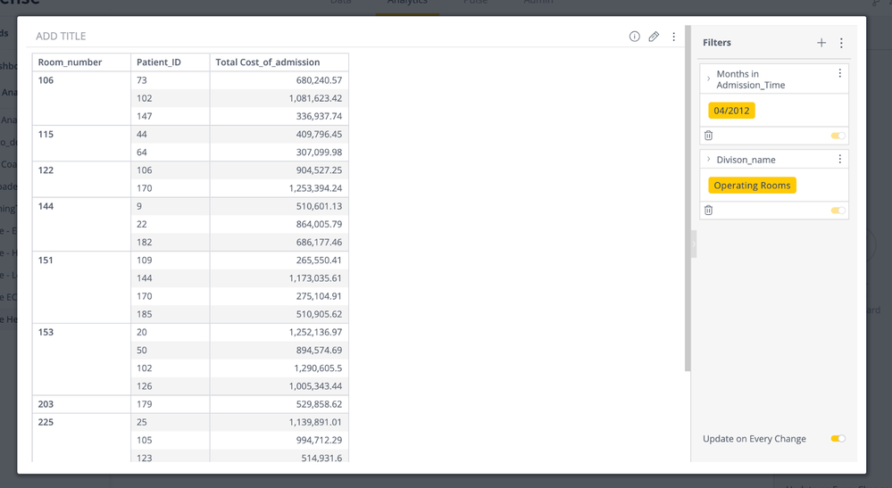Delete the Divison_name filter with trash icon
Screen dimensions: 892x488
709,211
